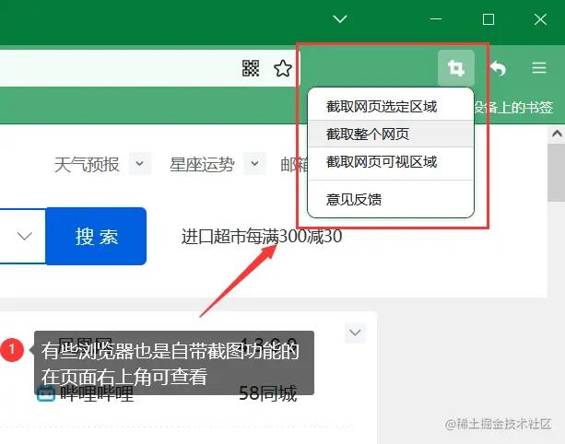Click the blue 搜索 button
The image size is (565, 444).
coord(96,236)
